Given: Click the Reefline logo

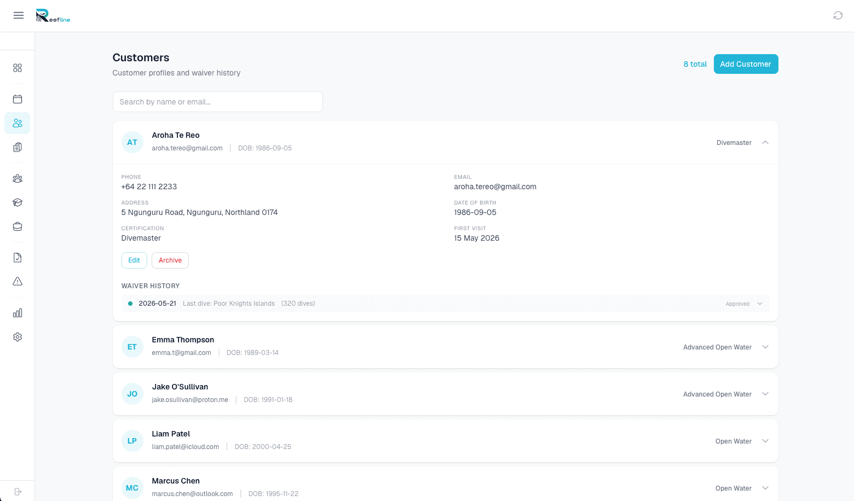Looking at the screenshot, I should [53, 16].
